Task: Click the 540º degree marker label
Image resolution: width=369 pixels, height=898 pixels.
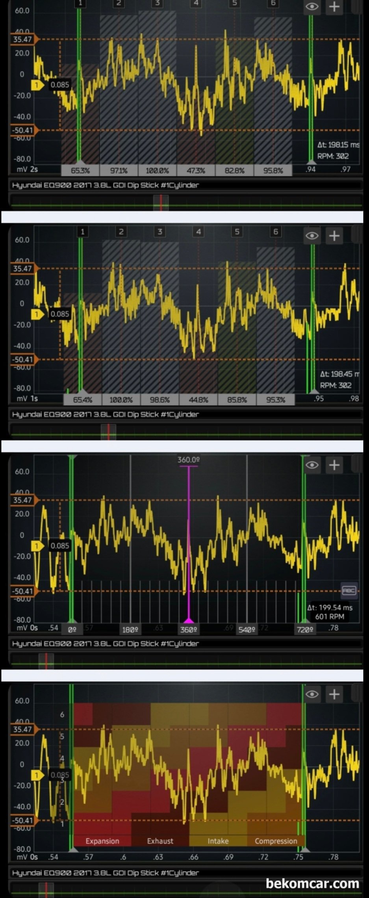Action: (247, 629)
